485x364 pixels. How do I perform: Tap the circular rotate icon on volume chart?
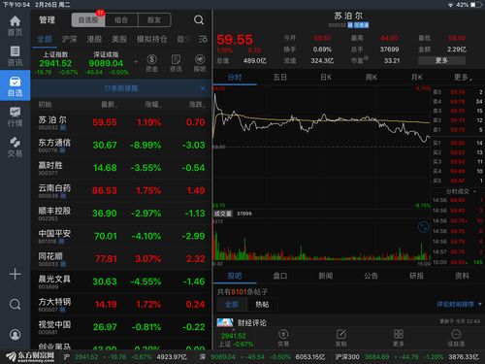[423, 227]
